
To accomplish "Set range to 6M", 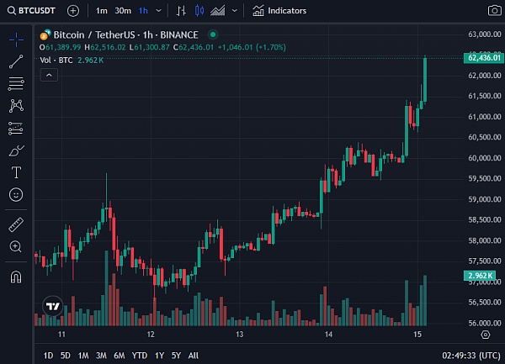I will coord(120,356).
